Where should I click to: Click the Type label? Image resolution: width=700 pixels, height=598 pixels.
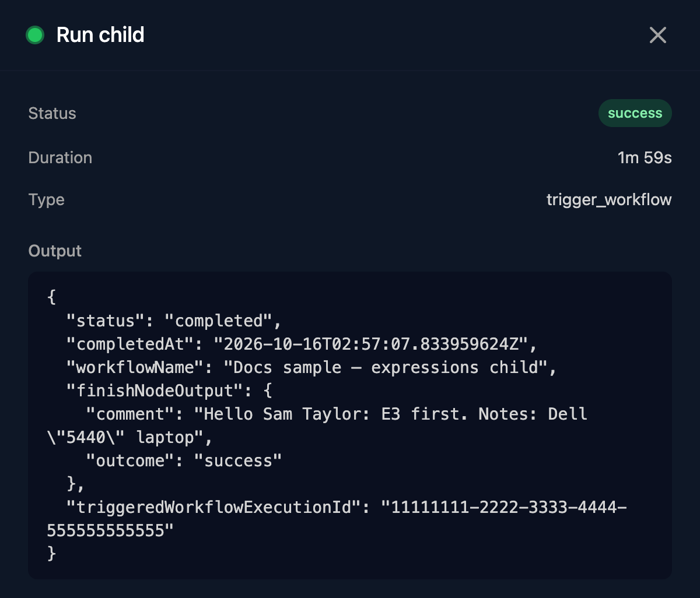click(46, 199)
